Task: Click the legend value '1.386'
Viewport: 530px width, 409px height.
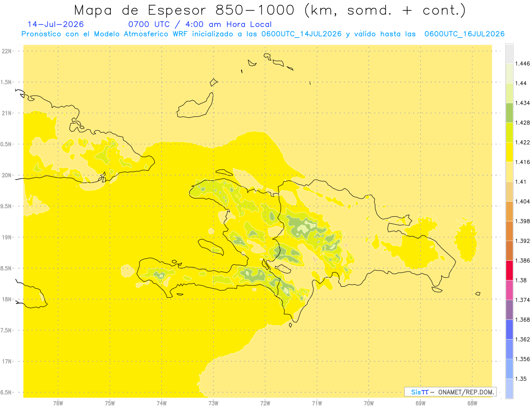Action: (523, 260)
